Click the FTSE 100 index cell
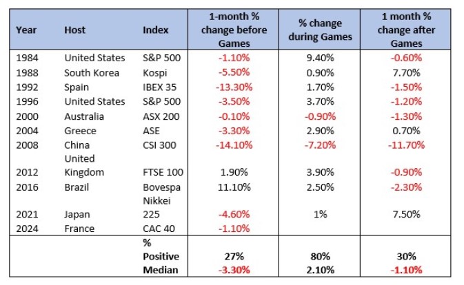This screenshot has width=464, height=285. tap(162, 172)
